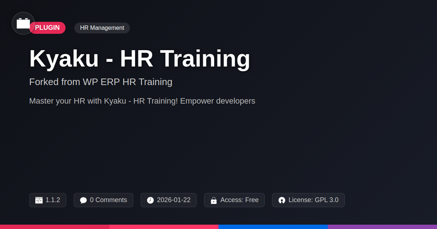The image size is (437, 229).
Task: Click the plugin block icon in the circle
Action: pos(23,23)
